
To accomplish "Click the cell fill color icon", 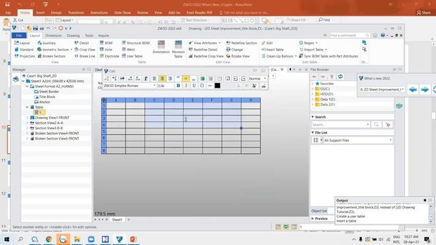I will pyautogui.click(x=202, y=79).
